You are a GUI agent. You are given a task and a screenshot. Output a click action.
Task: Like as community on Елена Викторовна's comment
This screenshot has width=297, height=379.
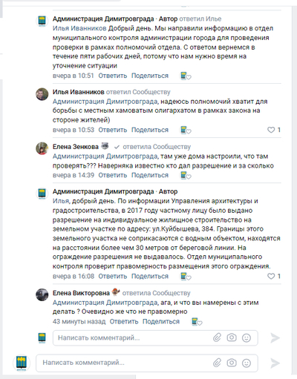(x=197, y=322)
